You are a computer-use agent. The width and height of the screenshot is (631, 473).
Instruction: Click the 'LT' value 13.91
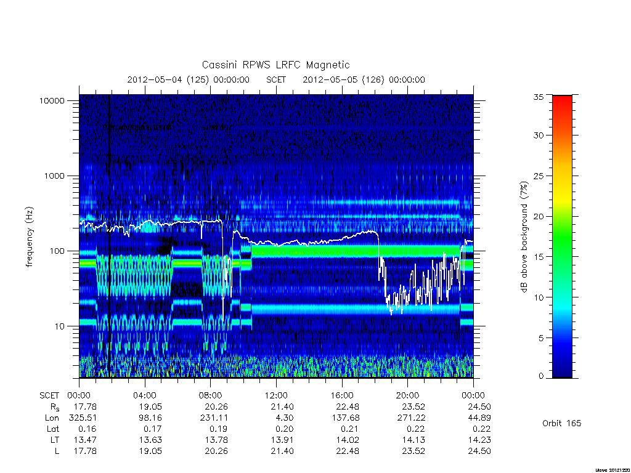(282, 440)
